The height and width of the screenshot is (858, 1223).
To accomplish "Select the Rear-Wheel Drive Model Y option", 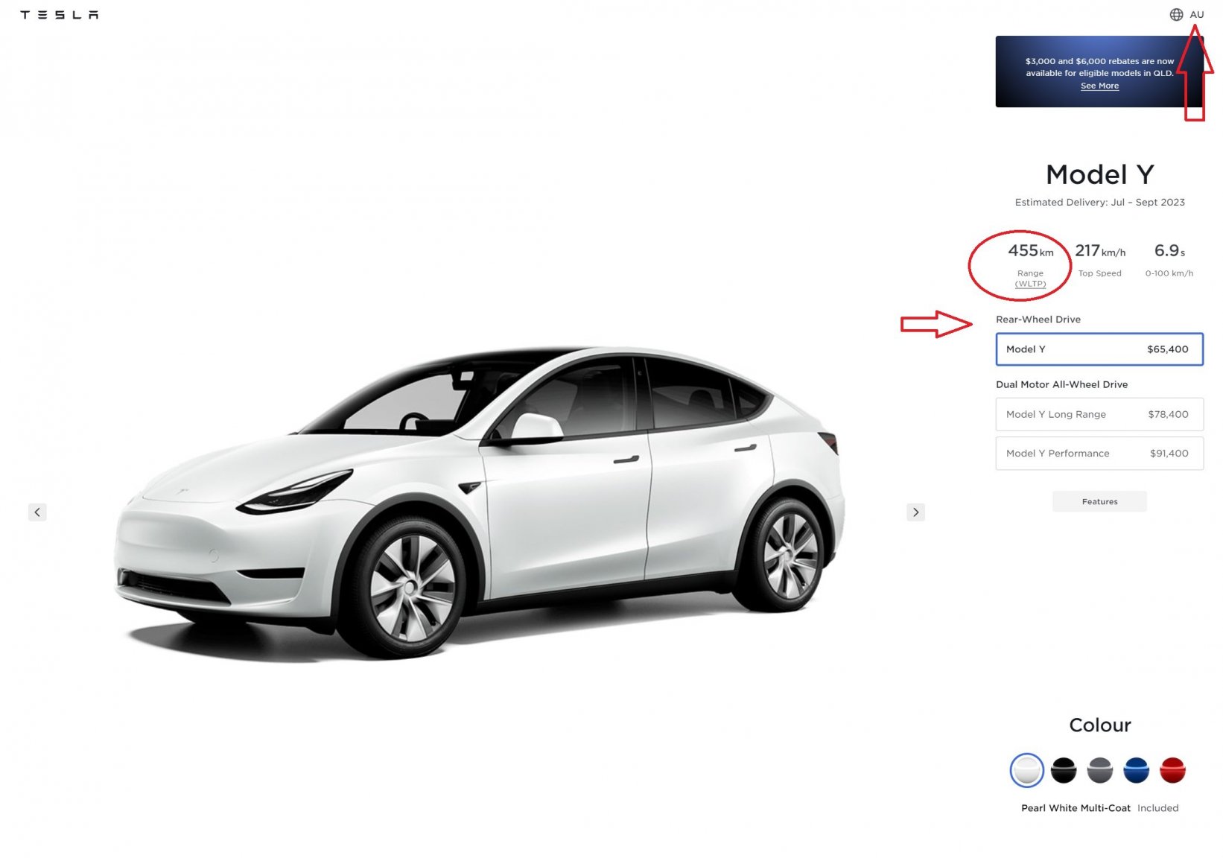I will pyautogui.click(x=1099, y=349).
